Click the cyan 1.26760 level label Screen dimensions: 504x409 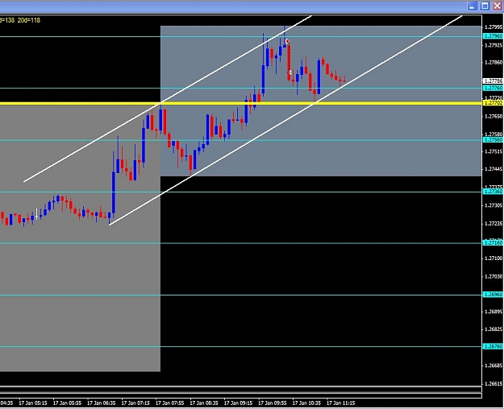point(493,346)
